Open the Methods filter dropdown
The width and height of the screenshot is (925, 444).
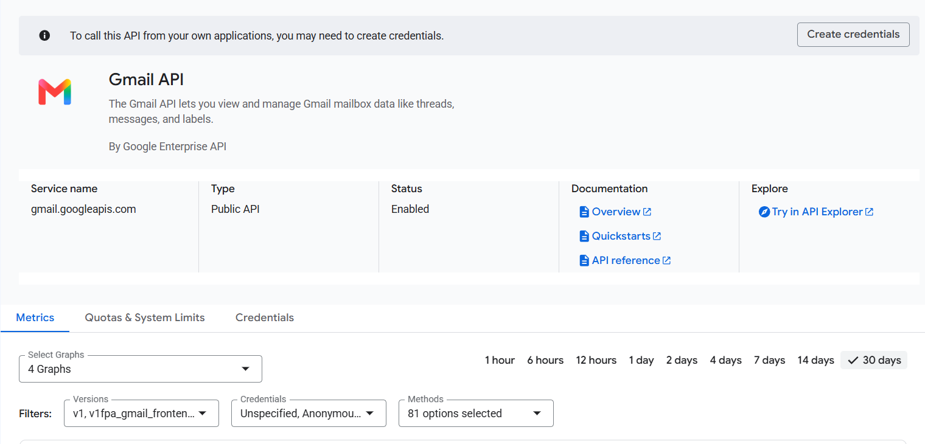point(476,413)
